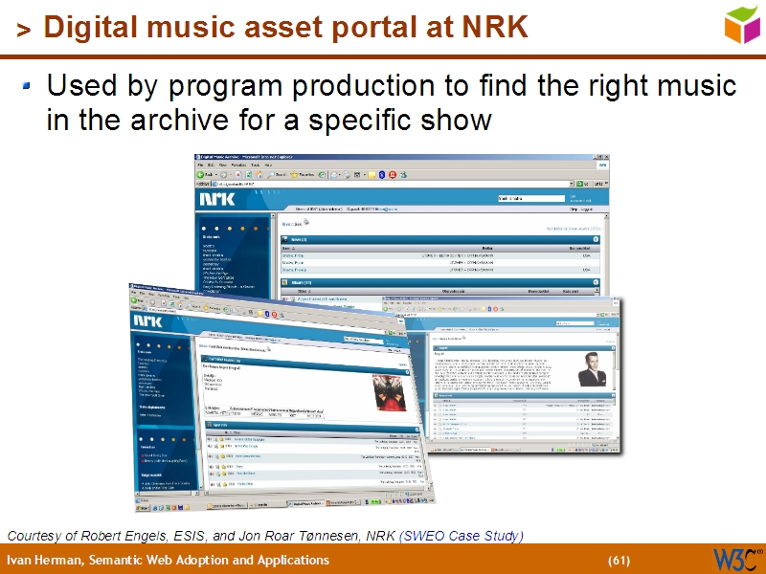
Task: Click the green Go button beside the address bar
Action: tap(579, 183)
